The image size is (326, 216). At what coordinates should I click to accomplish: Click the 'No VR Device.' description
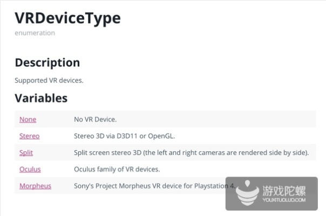pos(95,119)
